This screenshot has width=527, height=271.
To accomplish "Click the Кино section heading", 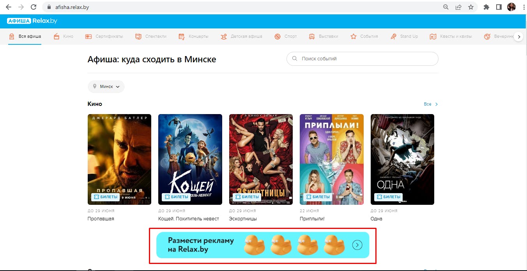I will click(95, 104).
